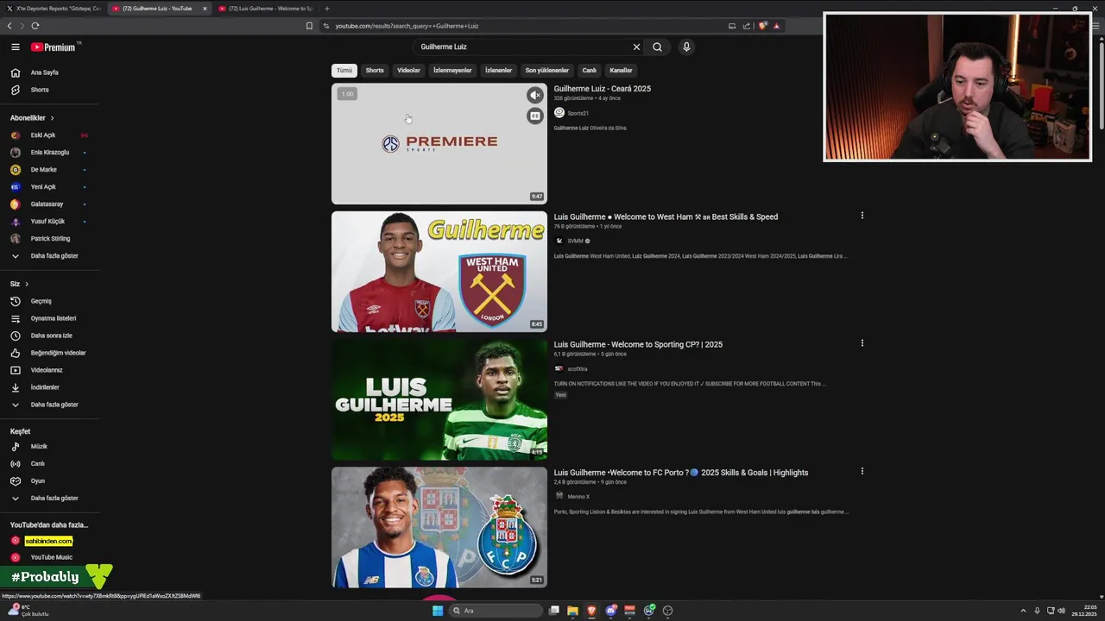Viewport: 1105px width, 621px height.
Task: Open options menu for West Ham video
Action: 862,216
